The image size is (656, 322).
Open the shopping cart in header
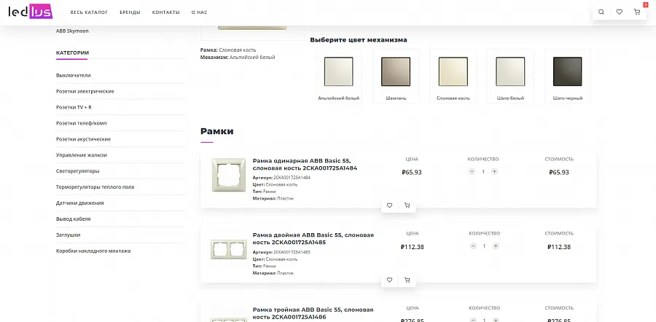[637, 12]
